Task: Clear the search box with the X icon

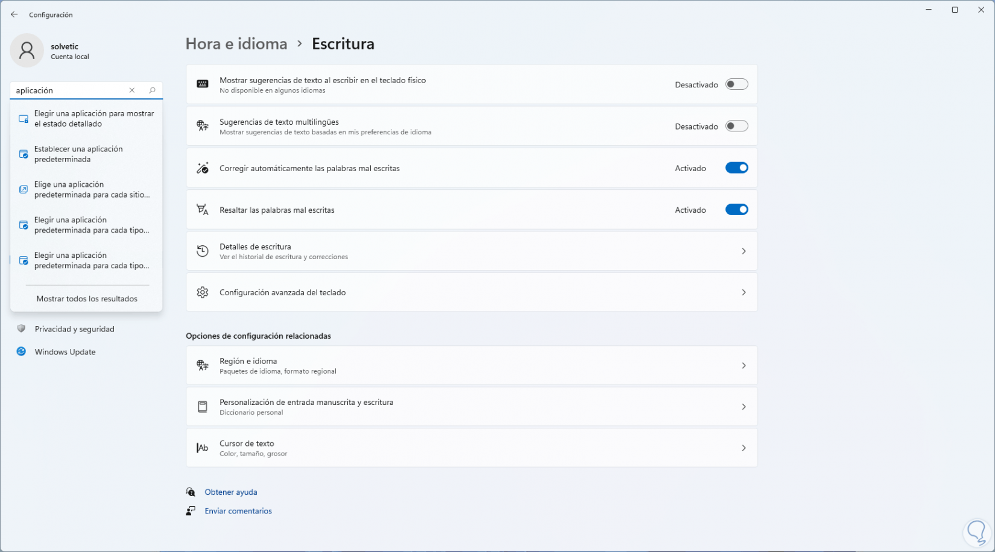Action: pos(132,90)
